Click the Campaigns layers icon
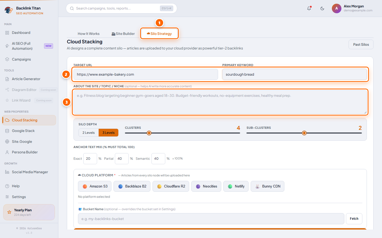Screen dimensions: 382x238 [7, 59]
